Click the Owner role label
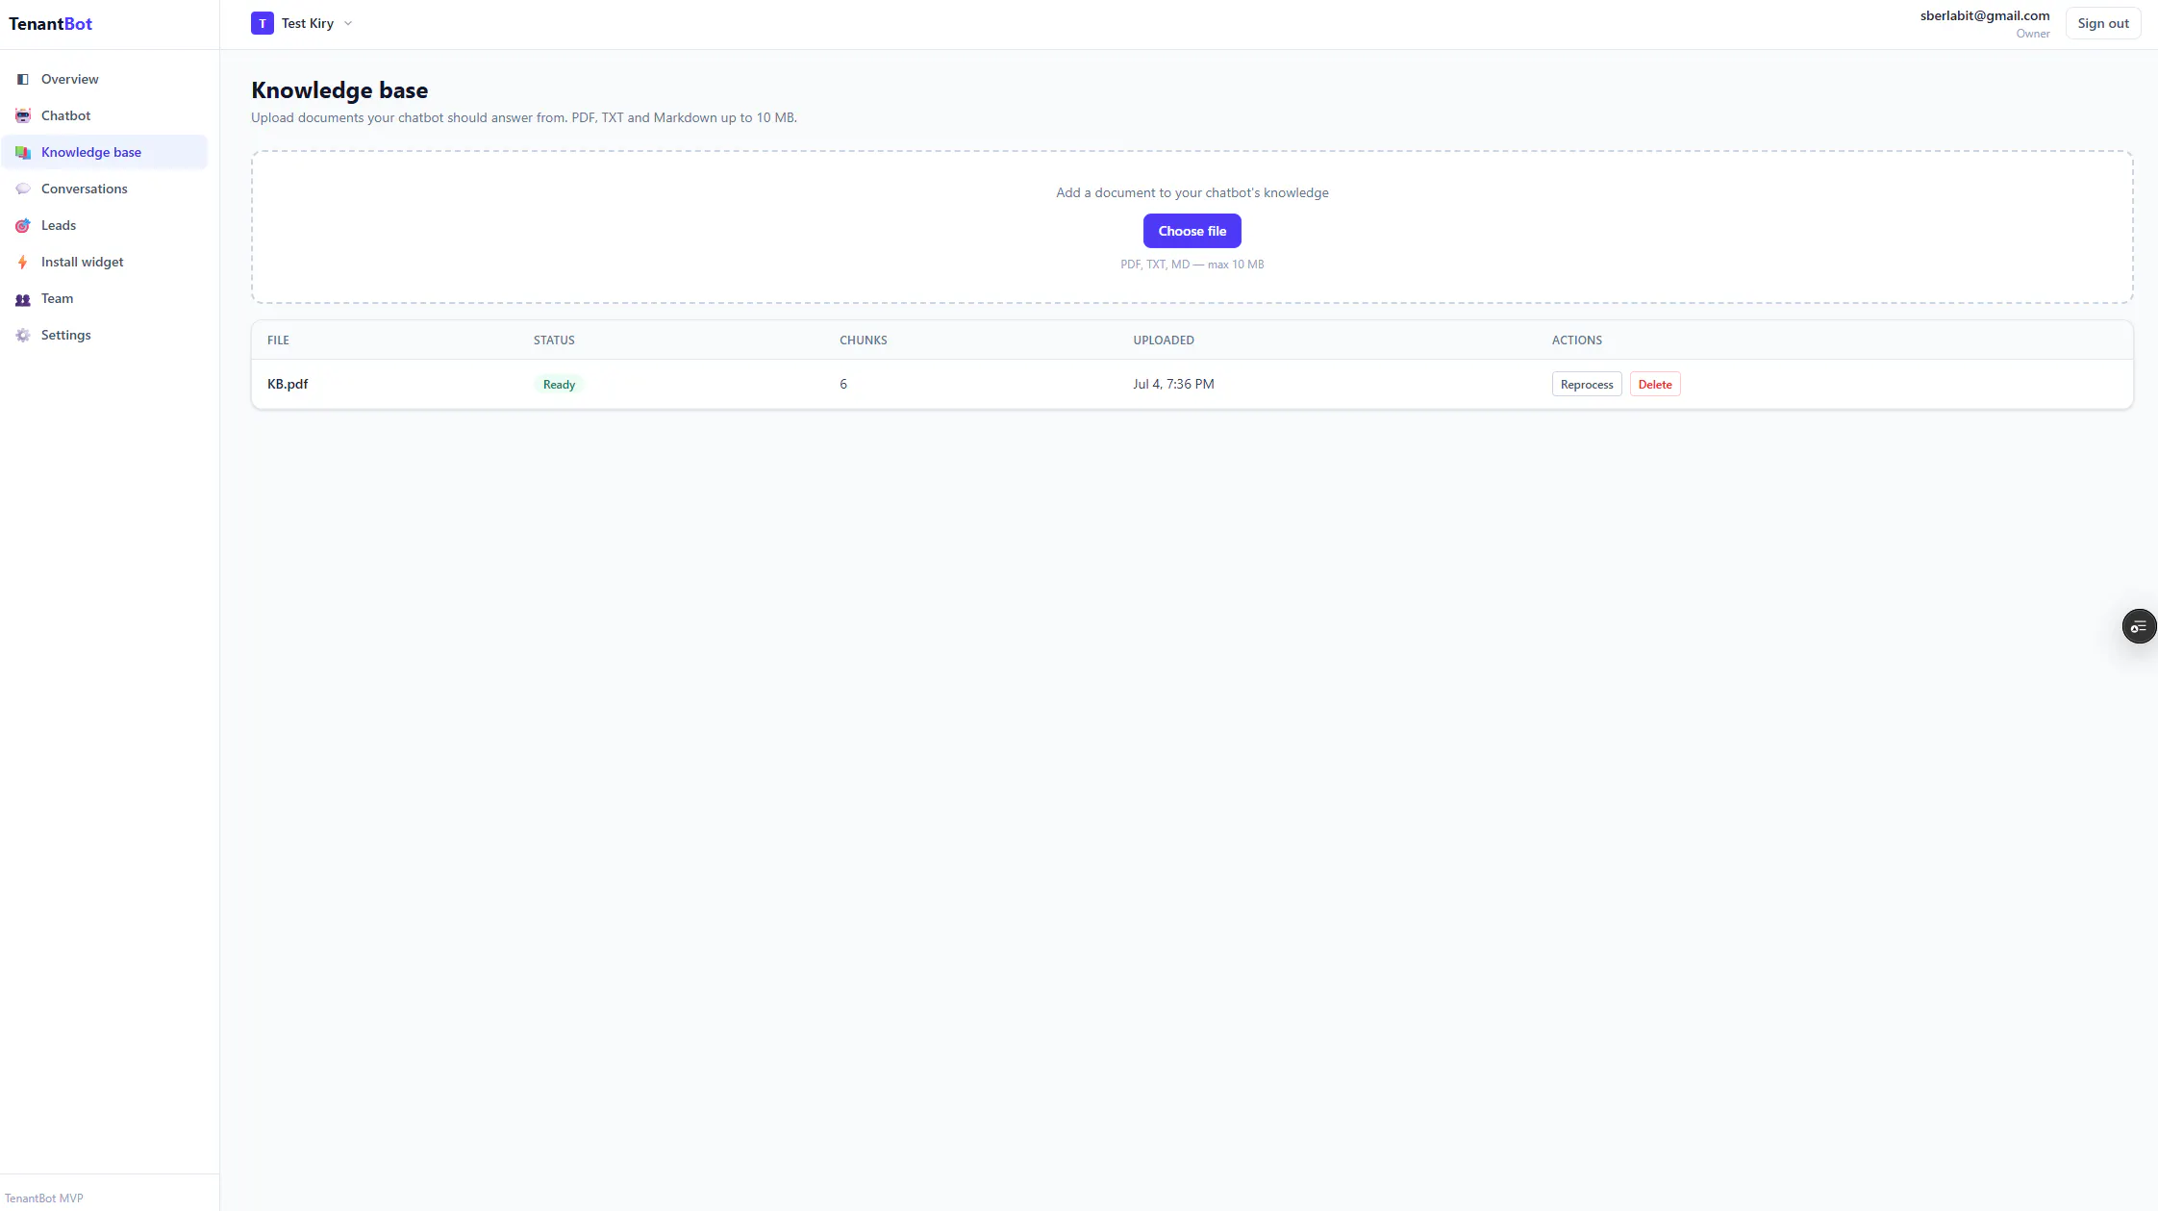The height and width of the screenshot is (1211, 2158). pyautogui.click(x=2033, y=34)
